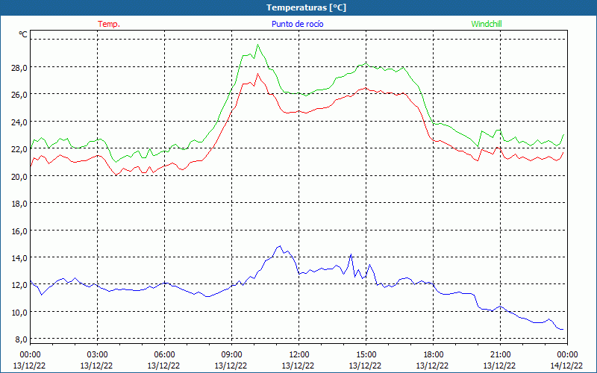Click the °C axis unit label
597x373 pixels.
tap(23, 34)
